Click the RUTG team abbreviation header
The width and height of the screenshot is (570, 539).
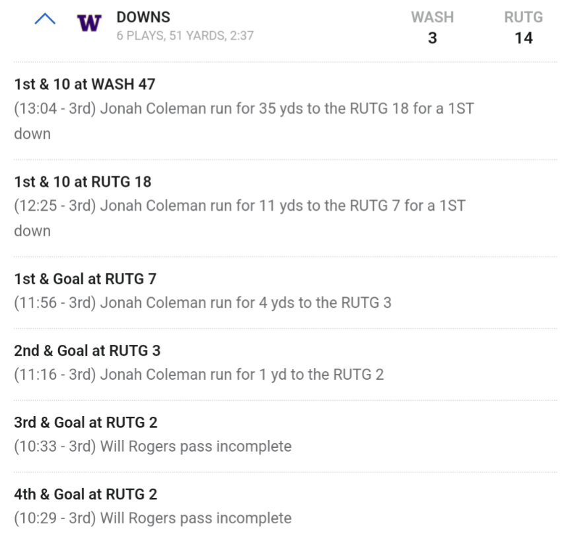[523, 17]
